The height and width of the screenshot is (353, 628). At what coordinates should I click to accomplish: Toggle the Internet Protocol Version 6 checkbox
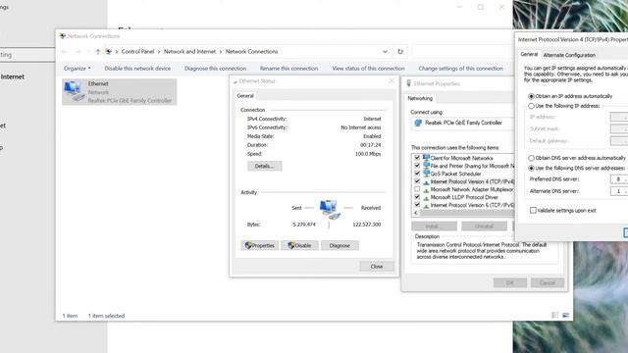pyautogui.click(x=417, y=205)
